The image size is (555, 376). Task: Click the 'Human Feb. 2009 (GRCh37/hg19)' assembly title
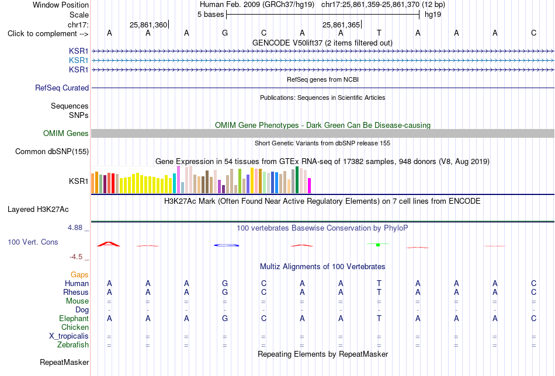pyautogui.click(x=257, y=5)
